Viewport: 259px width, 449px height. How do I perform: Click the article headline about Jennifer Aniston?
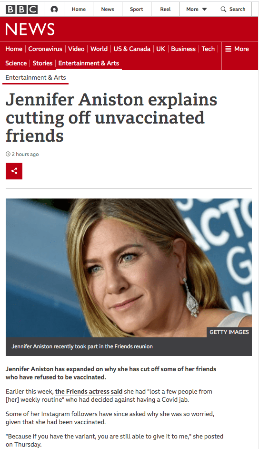click(x=111, y=117)
